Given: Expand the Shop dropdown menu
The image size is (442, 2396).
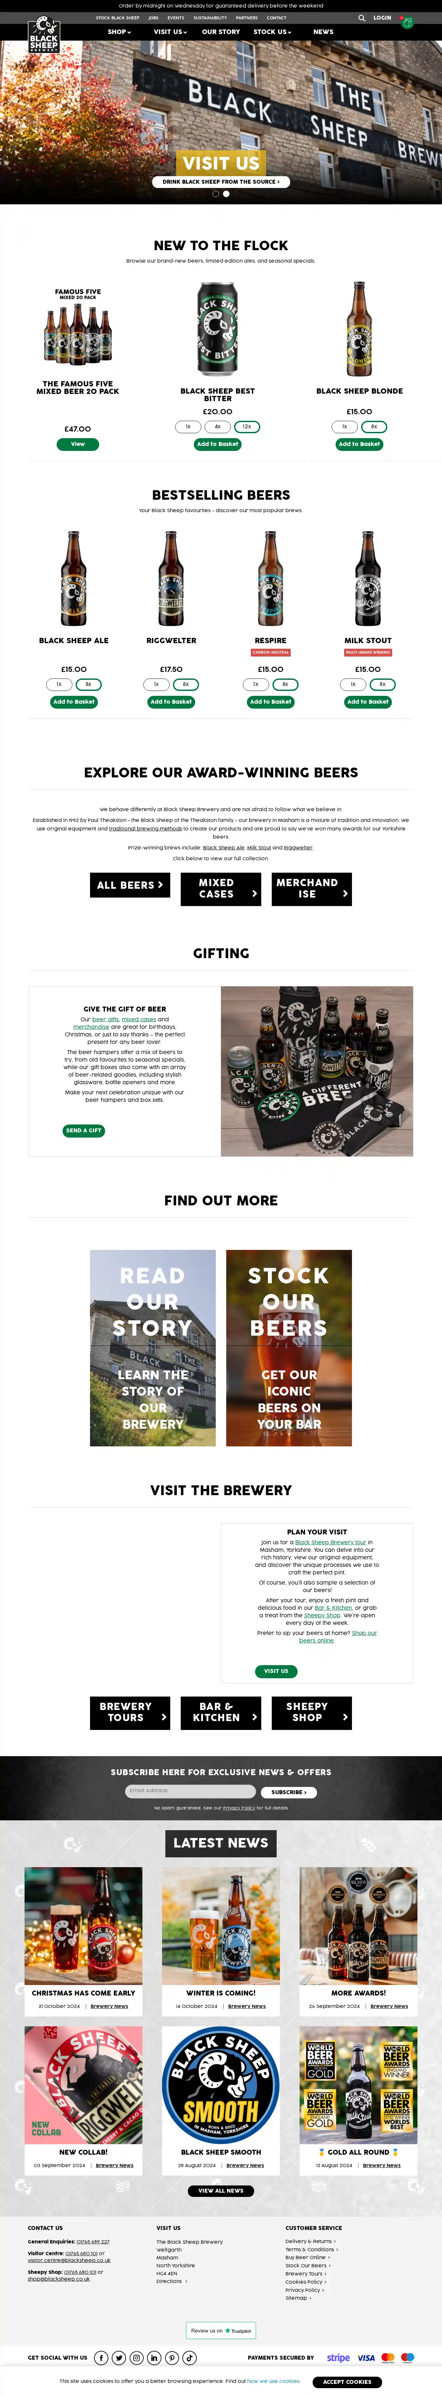Looking at the screenshot, I should (x=119, y=32).
